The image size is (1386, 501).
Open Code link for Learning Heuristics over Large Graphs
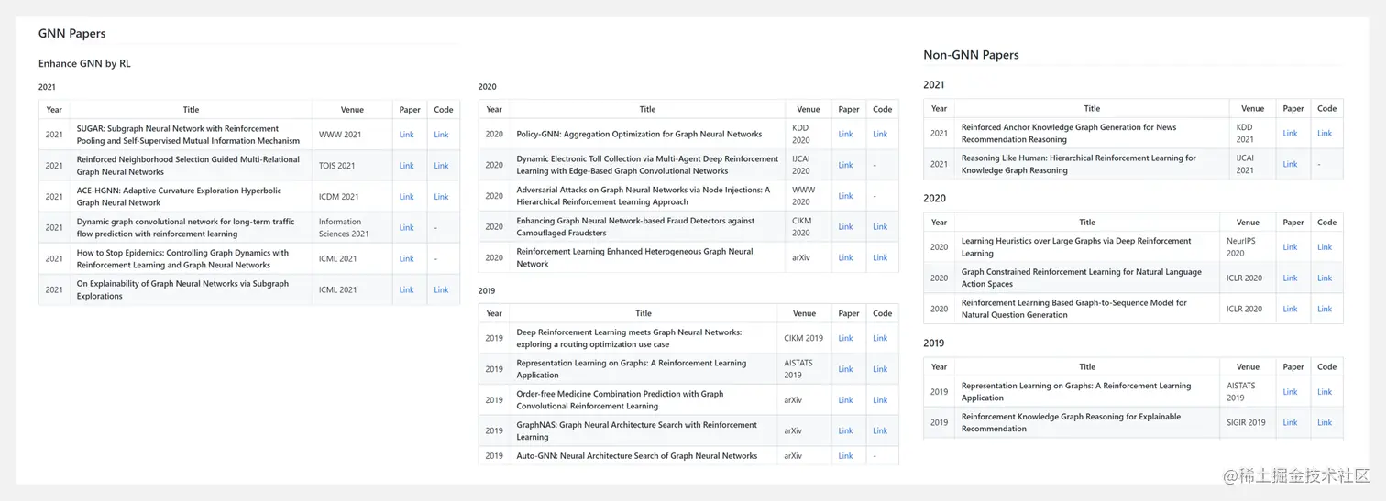1325,247
